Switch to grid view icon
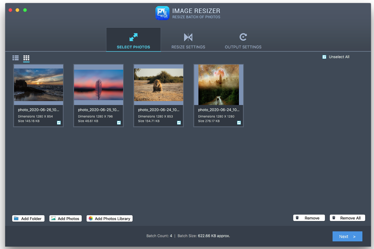Viewport: 374px width, 249px height. coord(27,58)
